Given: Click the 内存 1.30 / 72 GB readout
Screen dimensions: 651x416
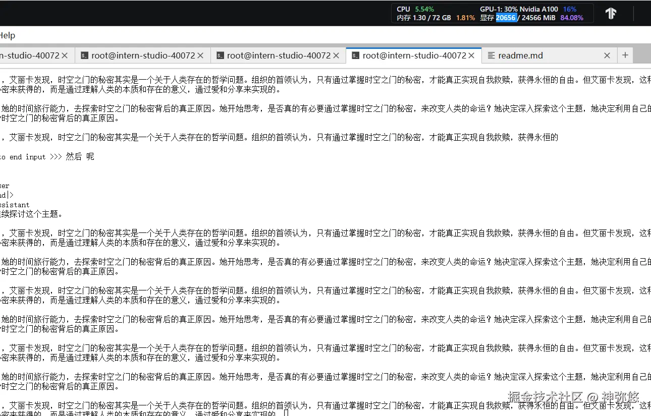Looking at the screenshot, I should tap(423, 18).
